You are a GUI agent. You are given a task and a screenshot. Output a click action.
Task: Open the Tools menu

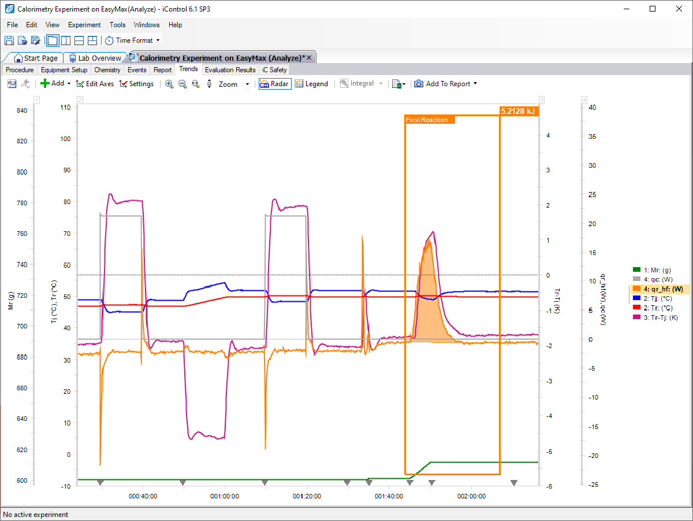click(118, 25)
